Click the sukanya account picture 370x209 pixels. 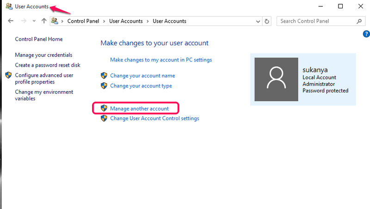pos(276,80)
